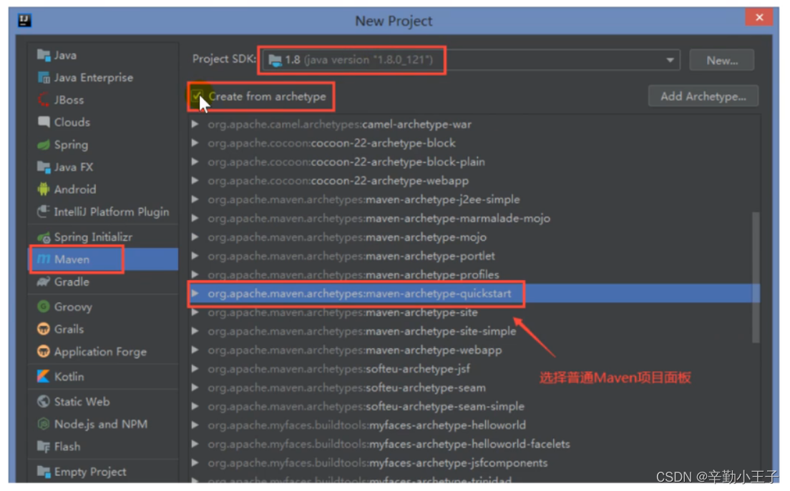The image size is (790, 491).
Task: Select Kotlin project type
Action: [69, 377]
